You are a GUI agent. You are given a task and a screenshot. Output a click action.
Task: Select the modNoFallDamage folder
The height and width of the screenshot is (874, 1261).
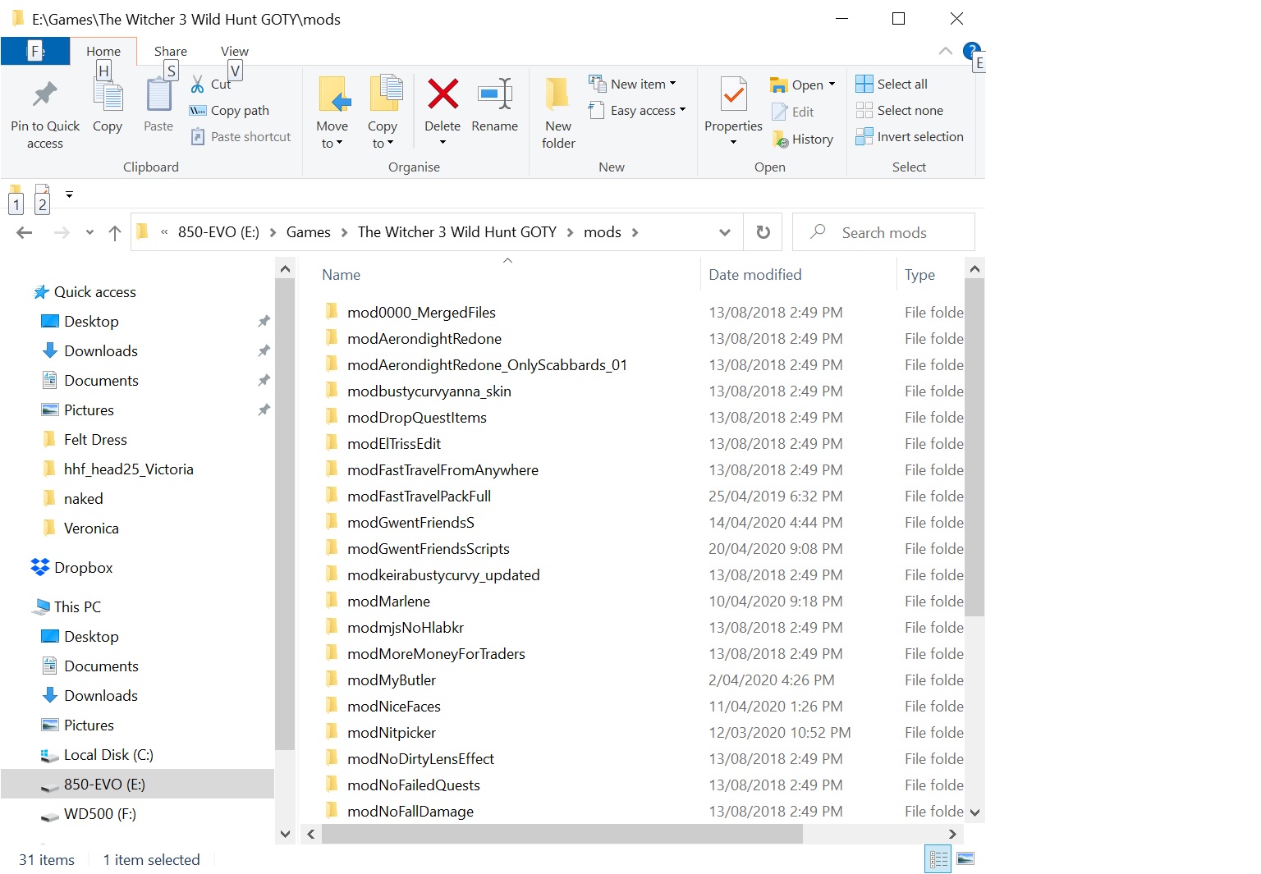coord(410,811)
